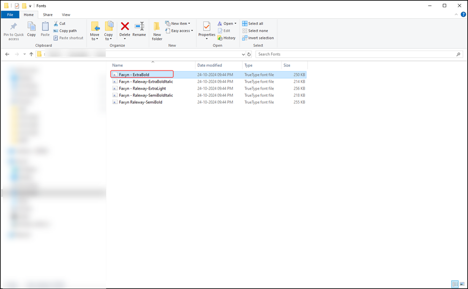The image size is (468, 289).
Task: Collapse the ribbon with the chevron arrow
Action: [x=454, y=15]
